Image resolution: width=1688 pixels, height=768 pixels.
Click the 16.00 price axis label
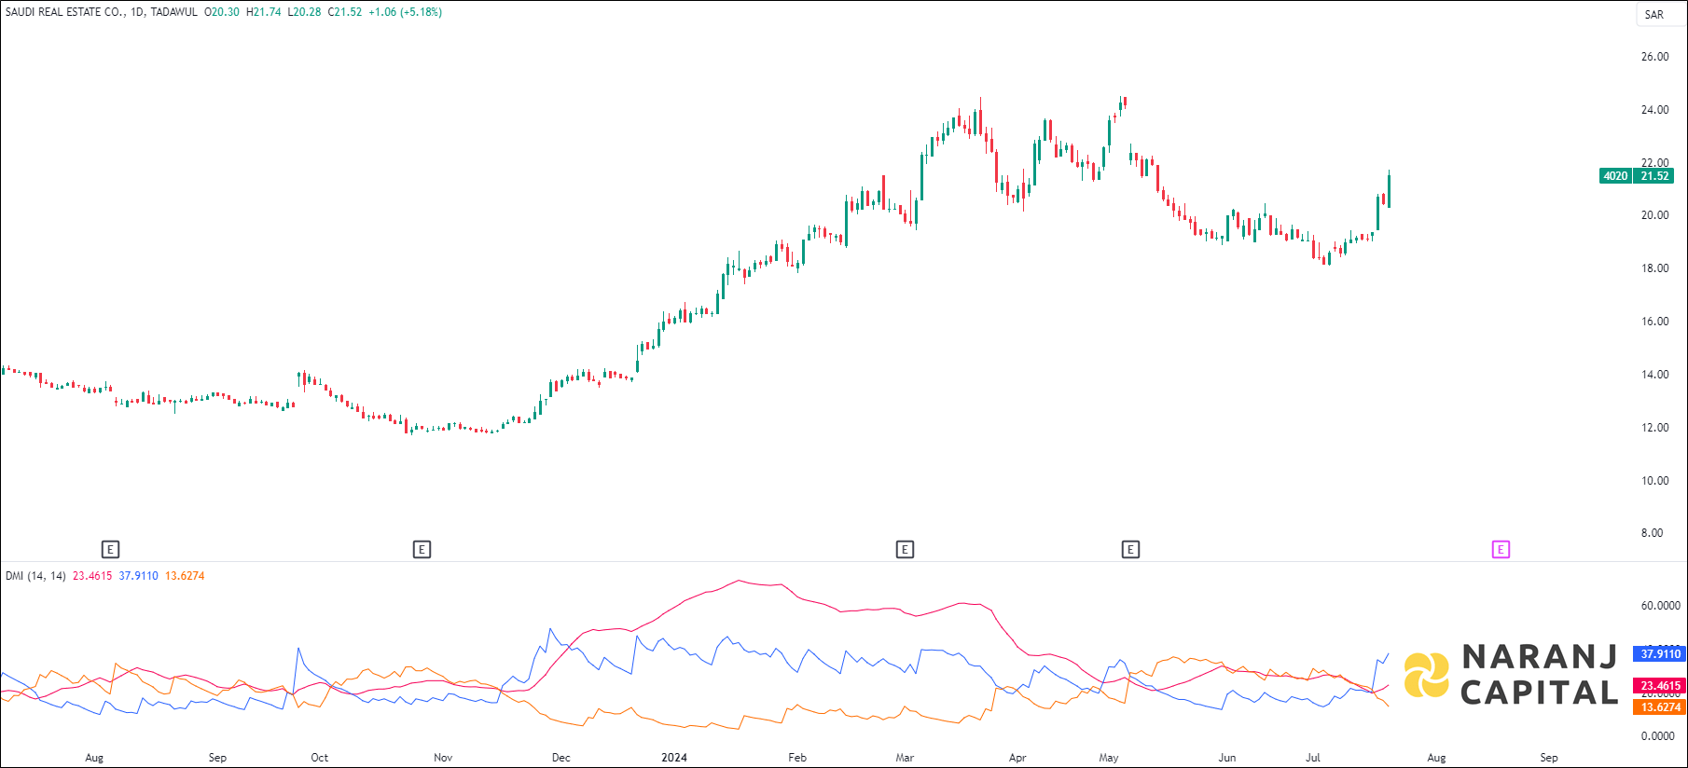(1655, 322)
